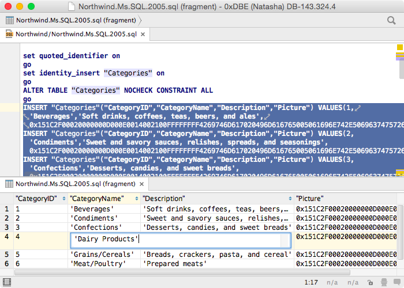Viewport: 404px width, 288px height.
Task: Click the SQL file icon on editor tab
Action: click(9, 34)
